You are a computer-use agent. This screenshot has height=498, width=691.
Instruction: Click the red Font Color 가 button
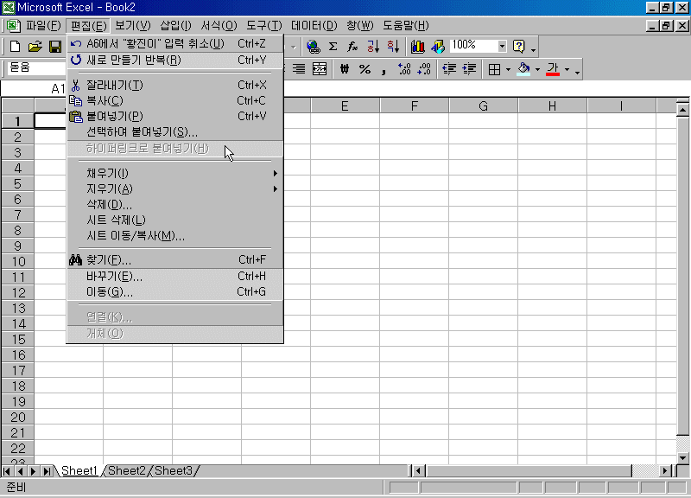[553, 69]
